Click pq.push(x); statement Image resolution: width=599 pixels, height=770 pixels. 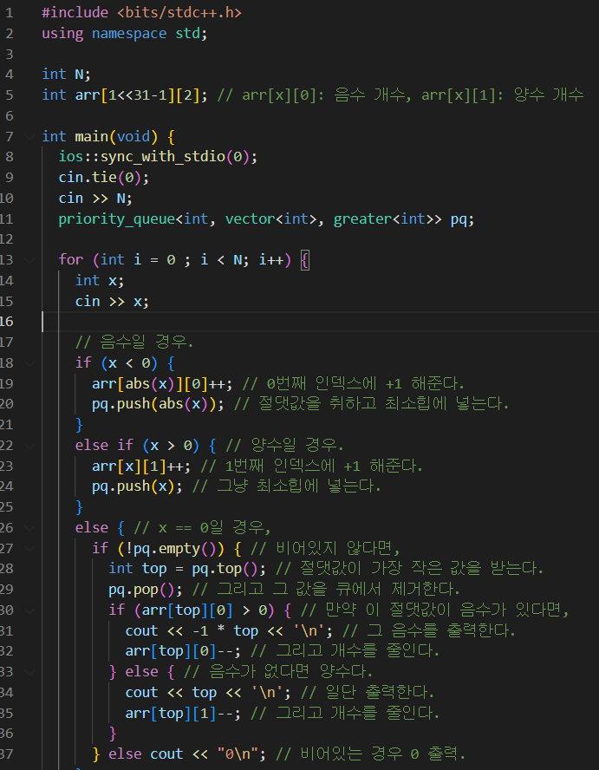point(137,486)
